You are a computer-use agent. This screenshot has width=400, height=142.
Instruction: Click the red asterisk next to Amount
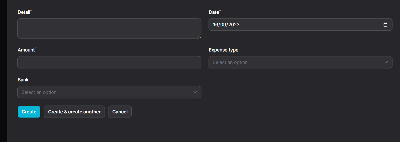[36, 48]
